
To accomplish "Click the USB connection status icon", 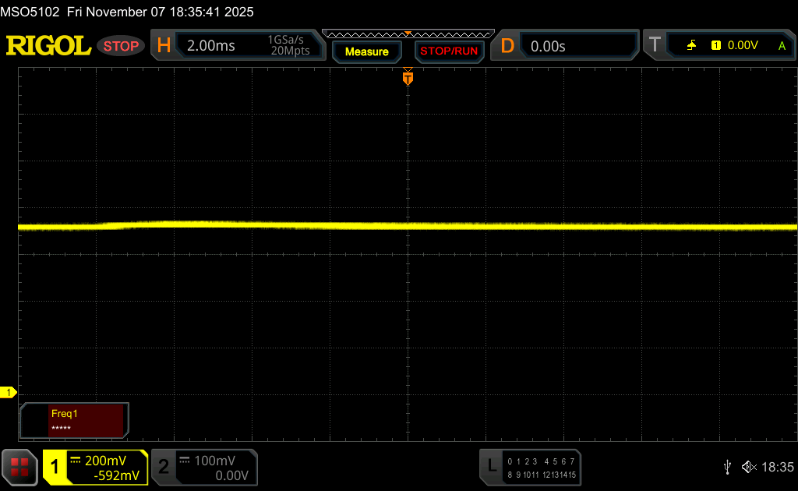I will pos(727,467).
